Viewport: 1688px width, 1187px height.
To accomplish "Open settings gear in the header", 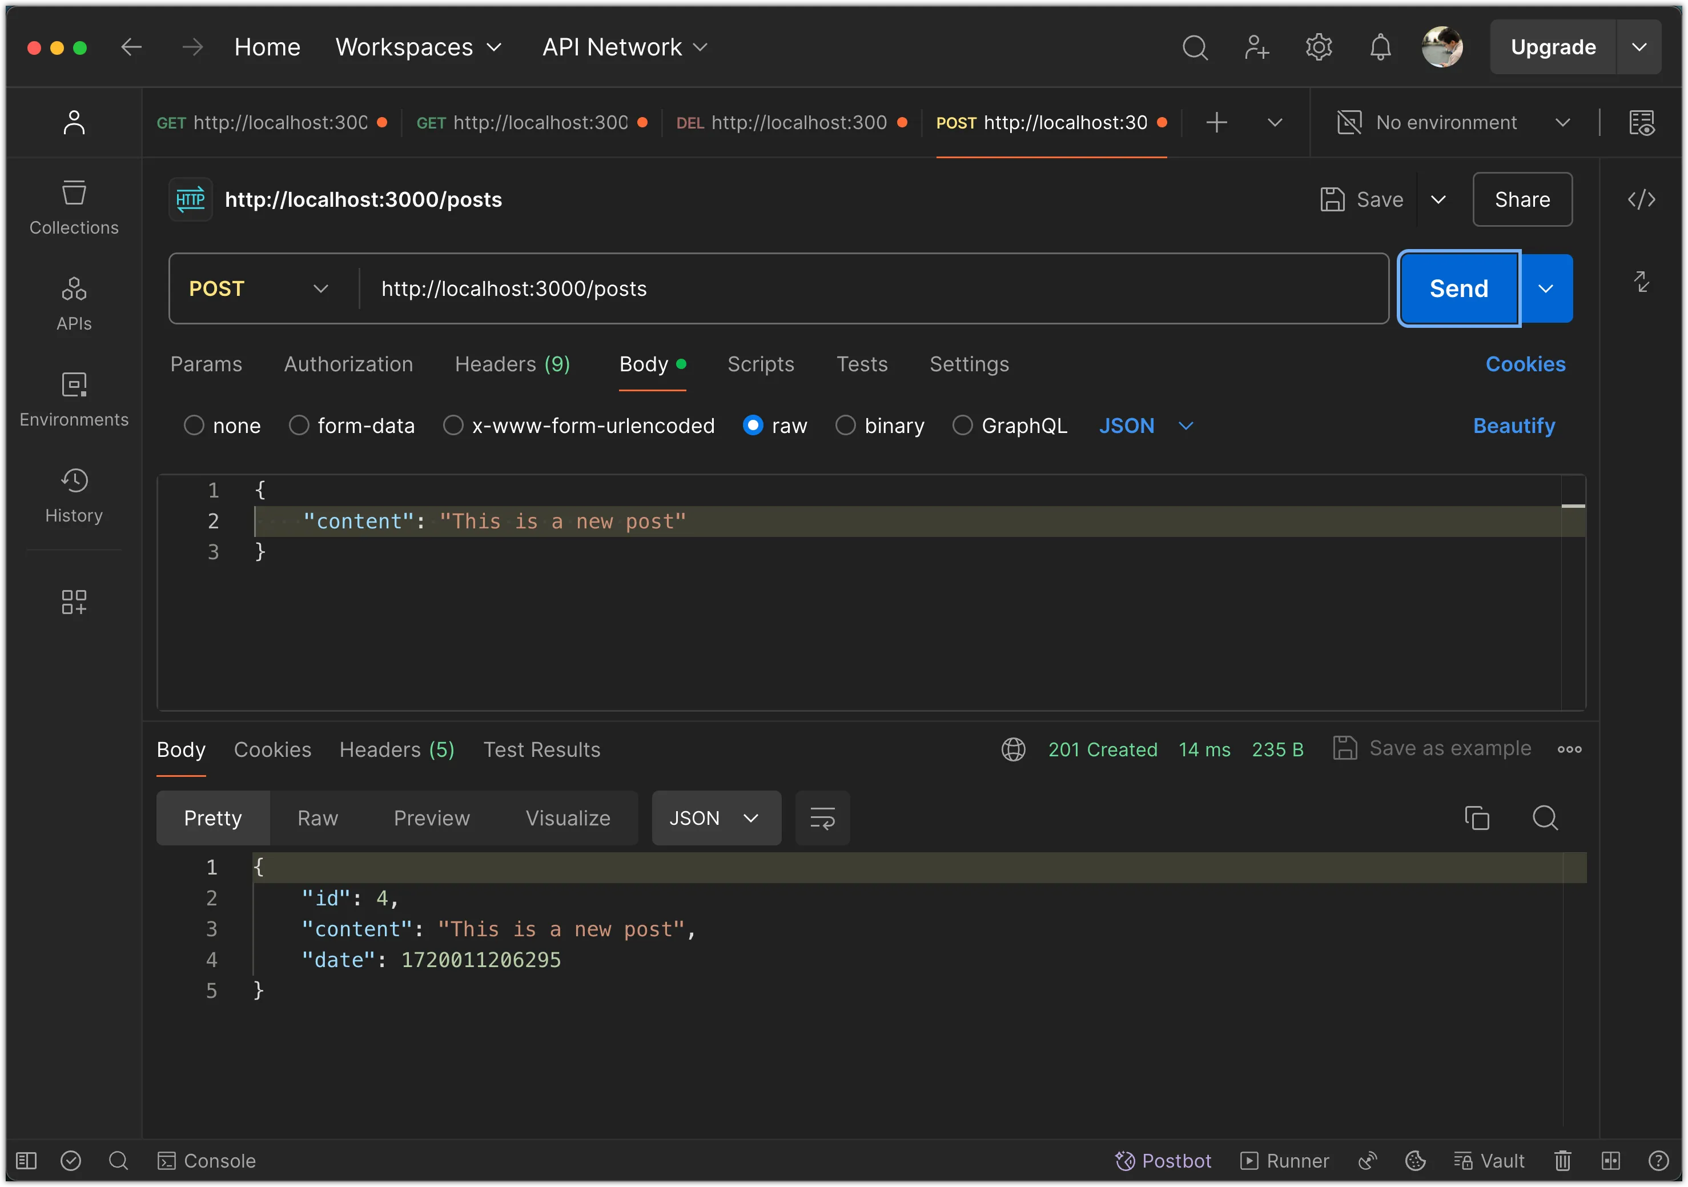I will tap(1319, 47).
